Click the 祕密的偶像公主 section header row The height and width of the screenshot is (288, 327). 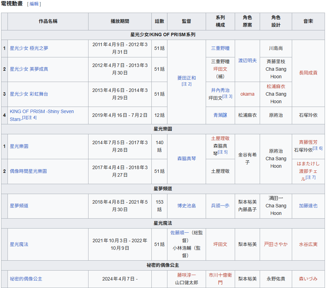point(163,265)
